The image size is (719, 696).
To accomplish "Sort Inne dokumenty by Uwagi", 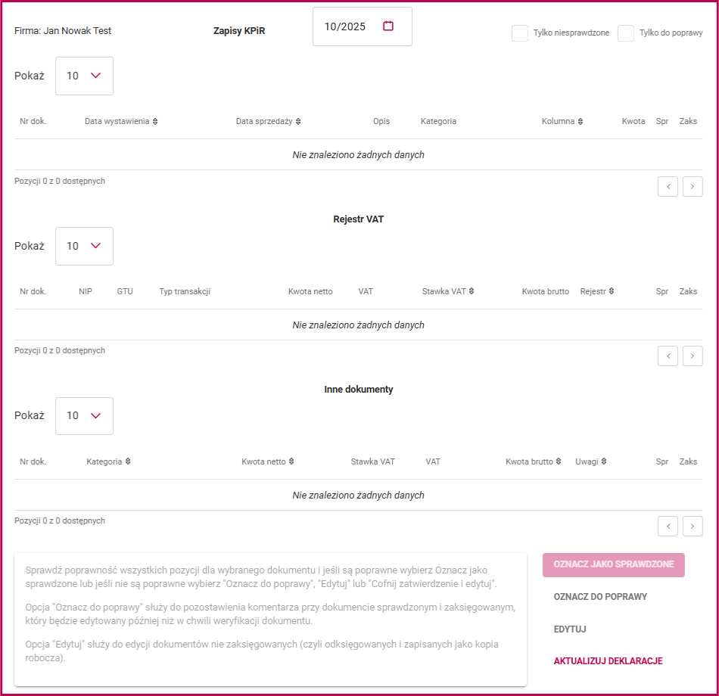I will [591, 461].
